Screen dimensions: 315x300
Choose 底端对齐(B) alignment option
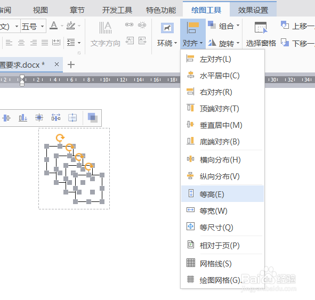tap(222, 142)
